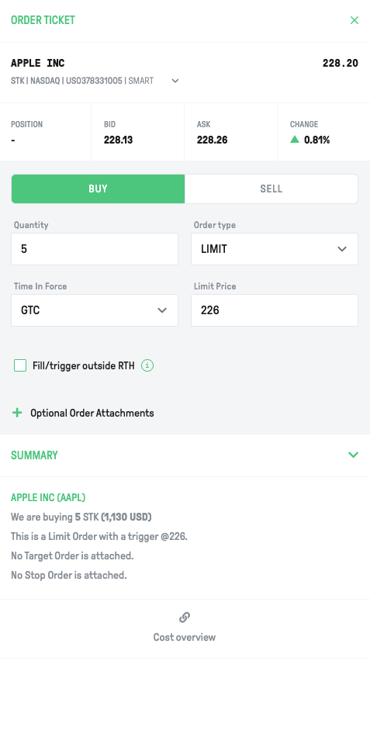The image size is (370, 744).
Task: Expand Optional Order Attachments
Action: tap(92, 413)
